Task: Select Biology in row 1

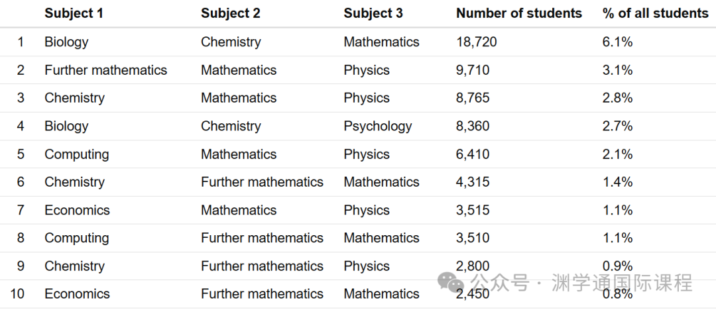Action: pyautogui.click(x=67, y=42)
